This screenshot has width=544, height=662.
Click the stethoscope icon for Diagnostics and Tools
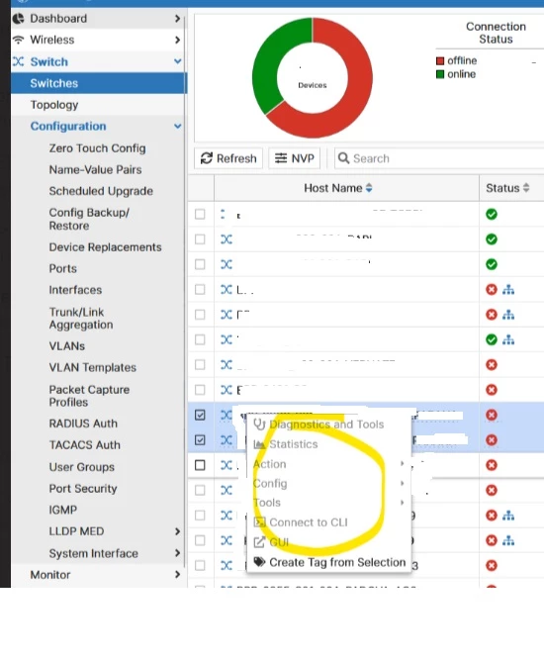click(259, 424)
